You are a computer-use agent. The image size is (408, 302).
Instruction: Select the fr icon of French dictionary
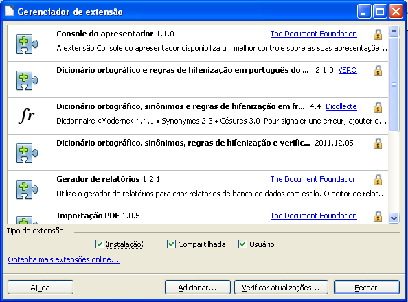(27, 115)
